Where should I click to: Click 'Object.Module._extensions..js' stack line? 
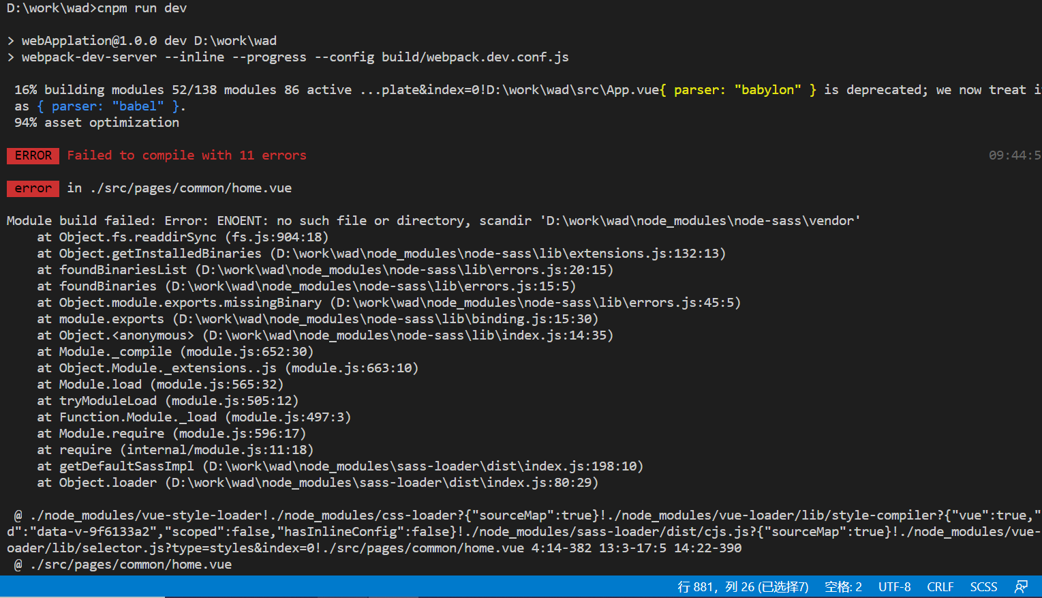point(228,368)
